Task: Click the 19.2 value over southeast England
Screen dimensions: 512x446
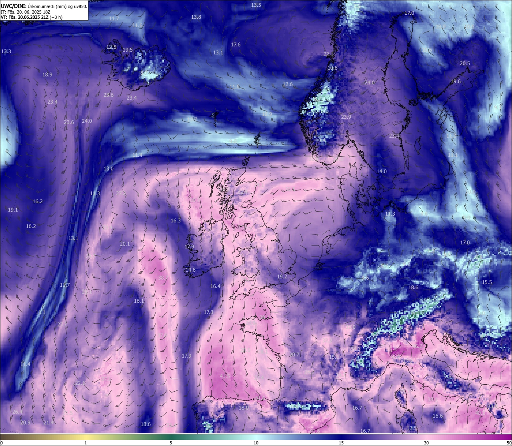Action: point(282,277)
